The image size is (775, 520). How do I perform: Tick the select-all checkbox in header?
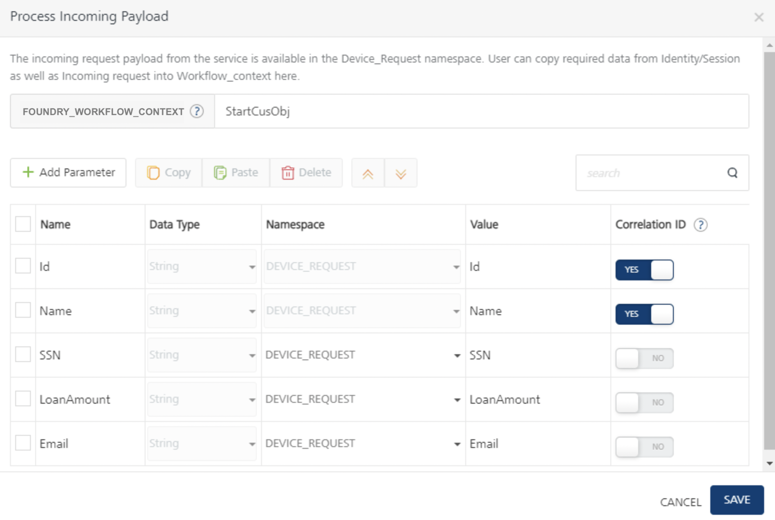pos(23,224)
